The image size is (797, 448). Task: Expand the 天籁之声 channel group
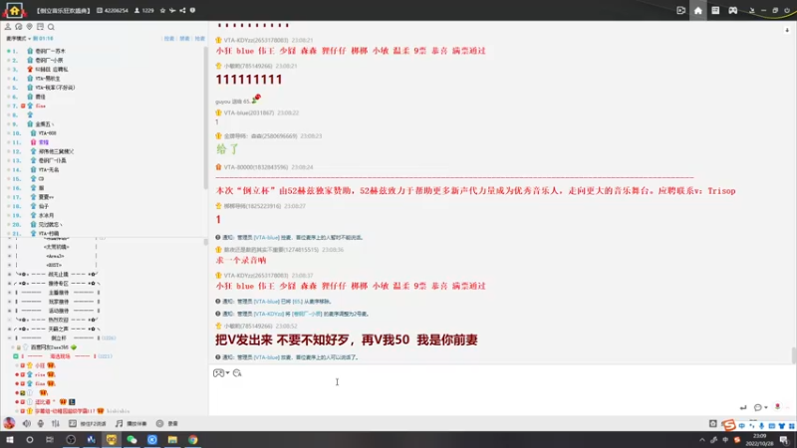click(x=9, y=330)
